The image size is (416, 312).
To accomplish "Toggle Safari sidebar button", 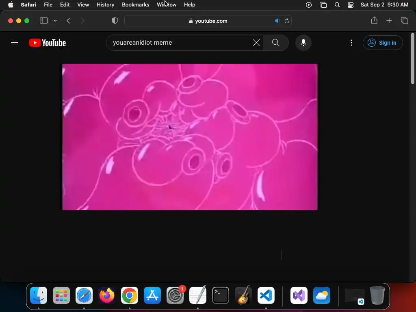I will [x=43, y=21].
